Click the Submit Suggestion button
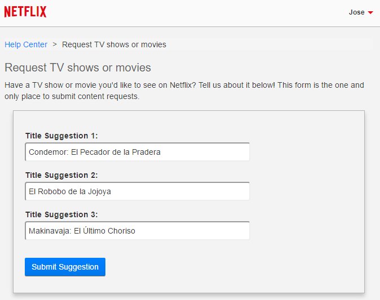This screenshot has height=300, width=380. pyautogui.click(x=65, y=267)
